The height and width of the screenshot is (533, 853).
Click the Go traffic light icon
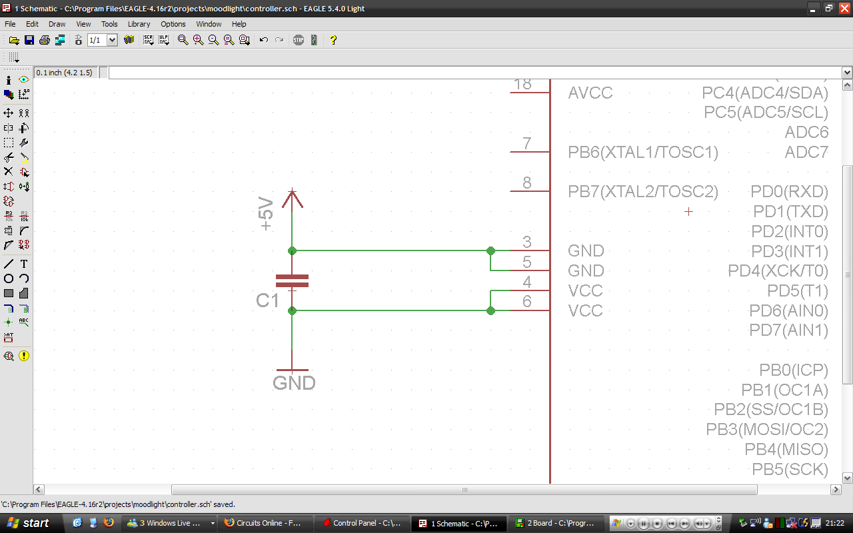(x=314, y=40)
